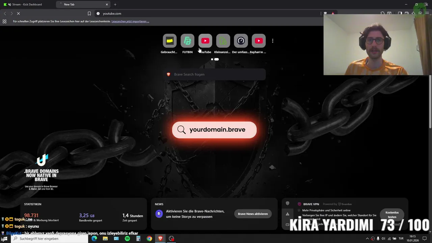
Task: Click Suchbegriff hier eingeben search box
Action: coord(50,239)
